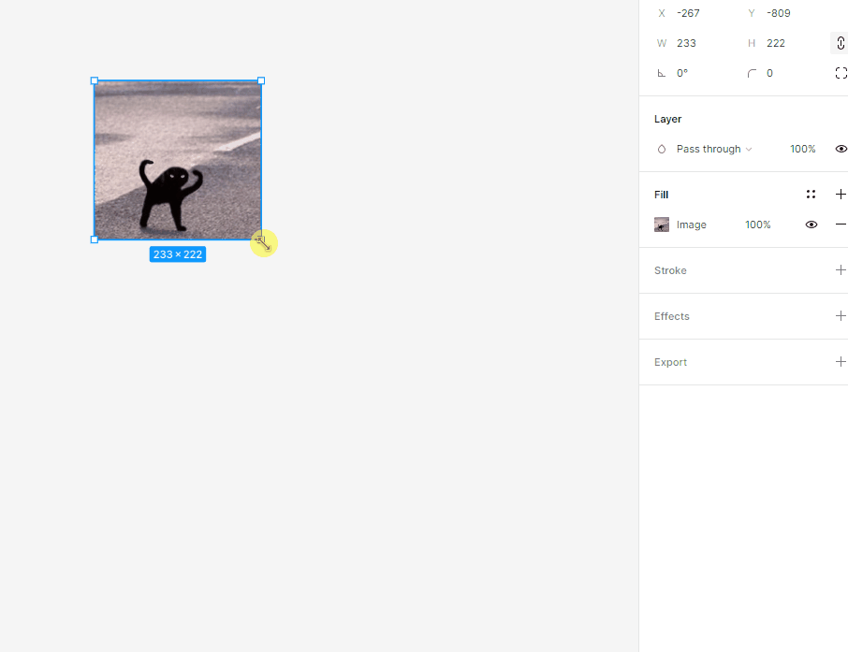
Task: Click the Image fill thumbnail swatch
Action: (662, 225)
